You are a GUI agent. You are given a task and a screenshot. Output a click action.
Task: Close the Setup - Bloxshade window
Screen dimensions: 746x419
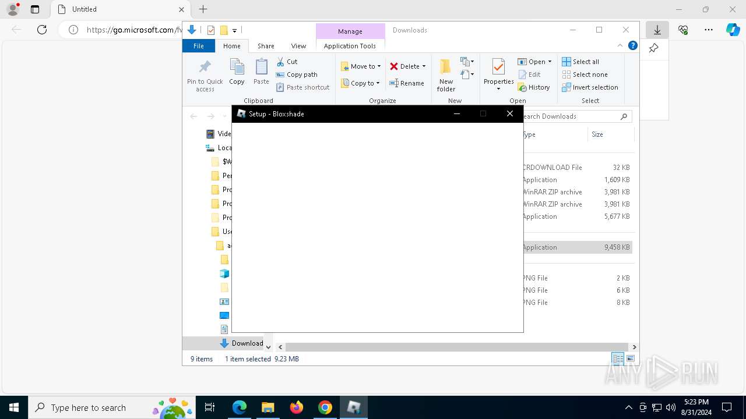(x=510, y=113)
